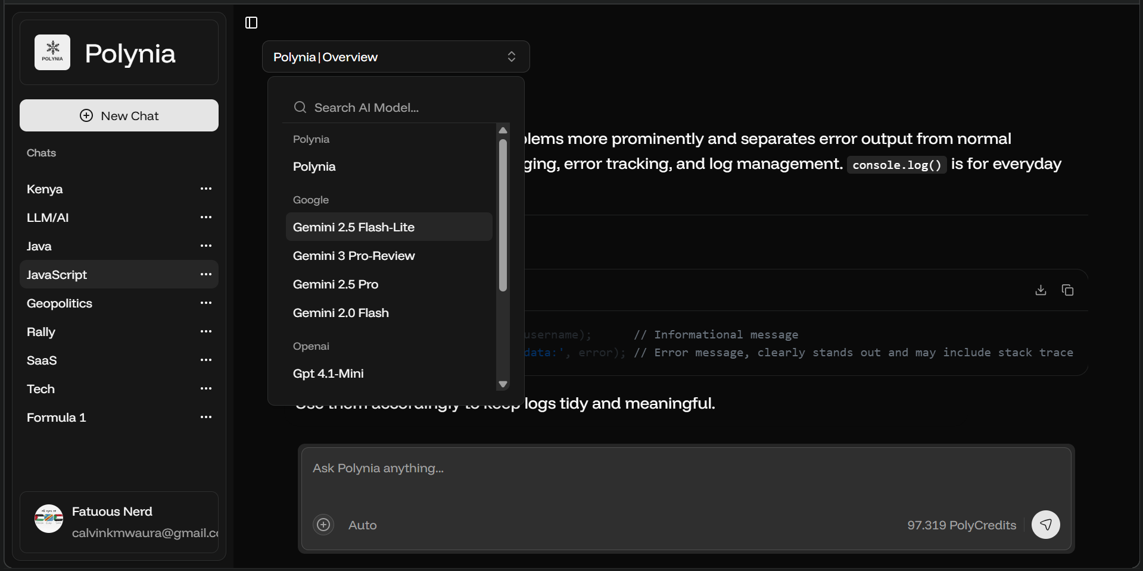Open options for LLM/AI chat
Image resolution: width=1143 pixels, height=571 pixels.
click(x=206, y=217)
